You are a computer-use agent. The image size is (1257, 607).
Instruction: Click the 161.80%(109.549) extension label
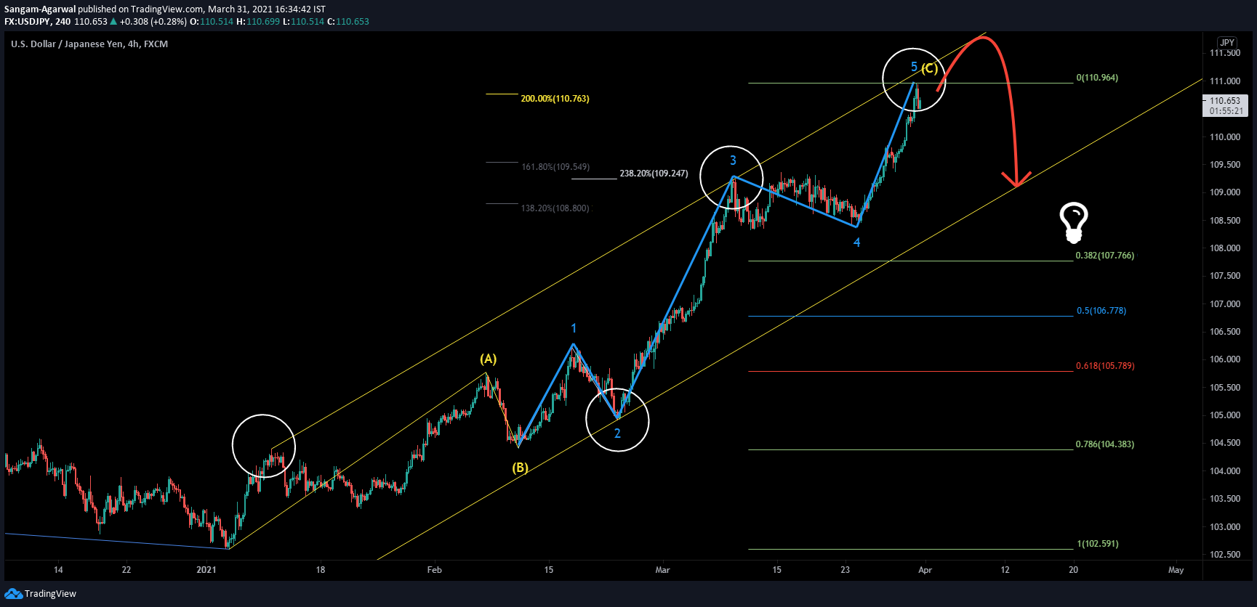coord(555,167)
